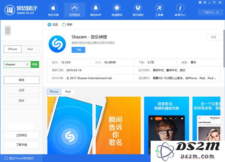Click the vertical scrollbar on the right
Image resolution: width=225 pixels, height=162 pixels.
(x=224, y=48)
